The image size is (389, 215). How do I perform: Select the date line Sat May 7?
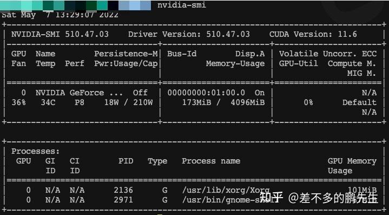pyautogui.click(x=60, y=15)
